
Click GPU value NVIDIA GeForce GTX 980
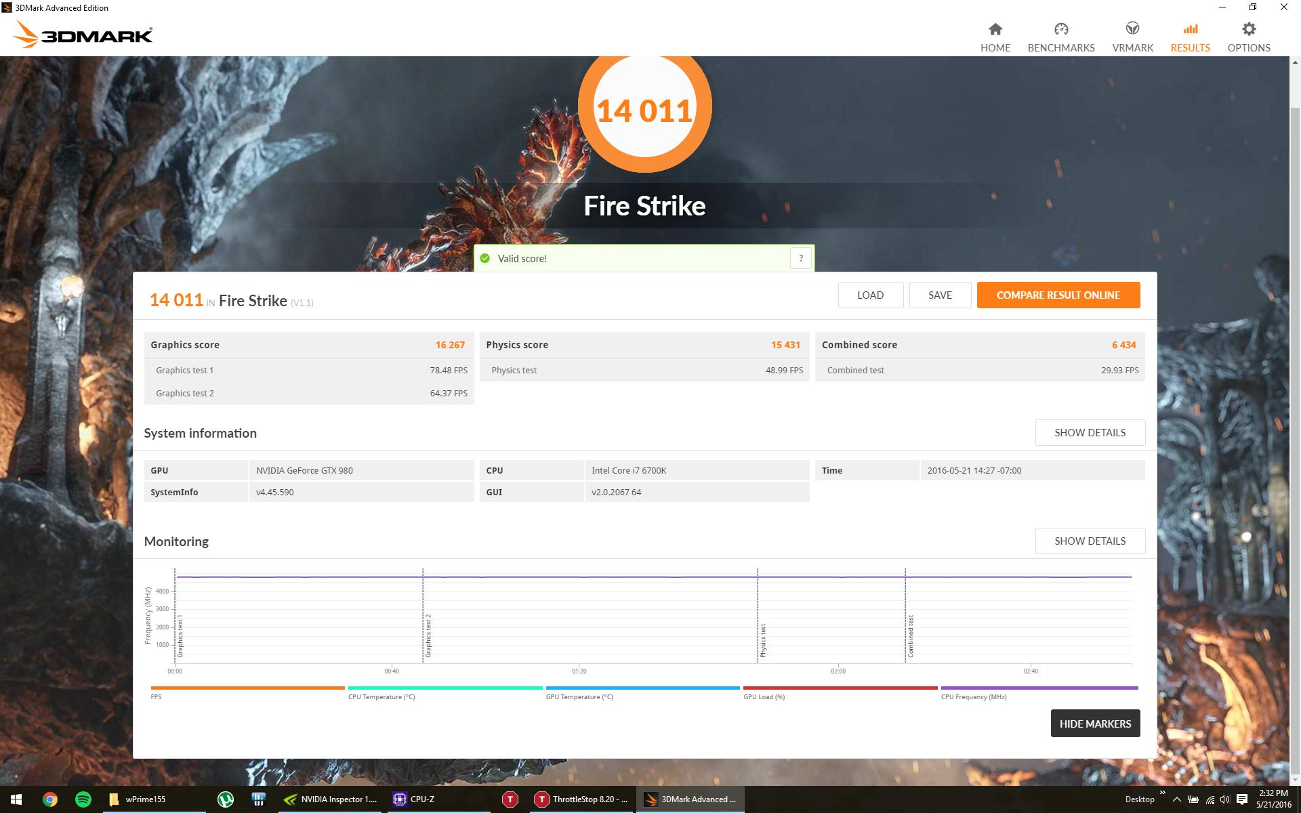(304, 470)
